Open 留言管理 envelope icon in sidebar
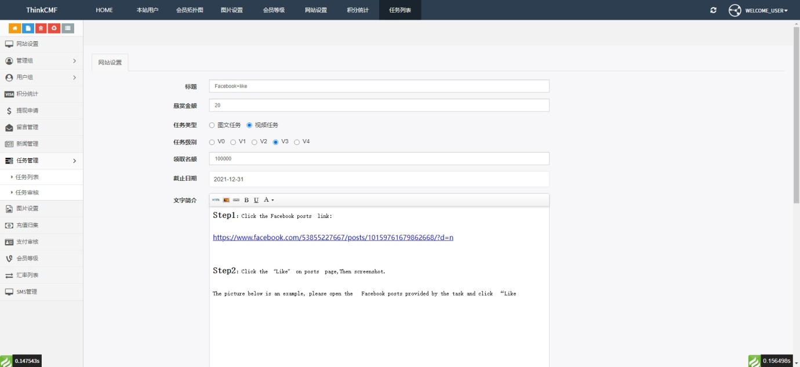This screenshot has height=367, width=800. pos(9,128)
